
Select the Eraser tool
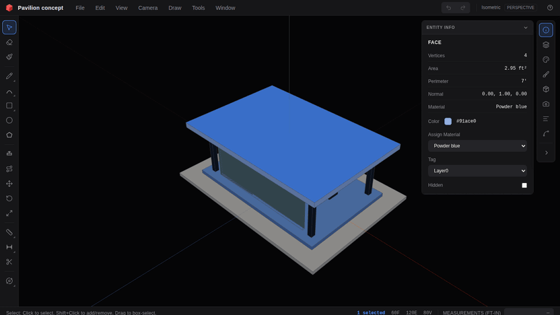click(x=9, y=42)
